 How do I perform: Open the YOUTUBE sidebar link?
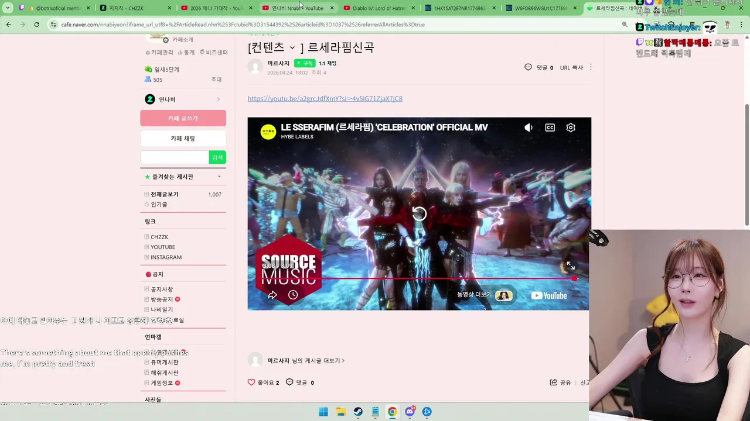[x=163, y=247]
